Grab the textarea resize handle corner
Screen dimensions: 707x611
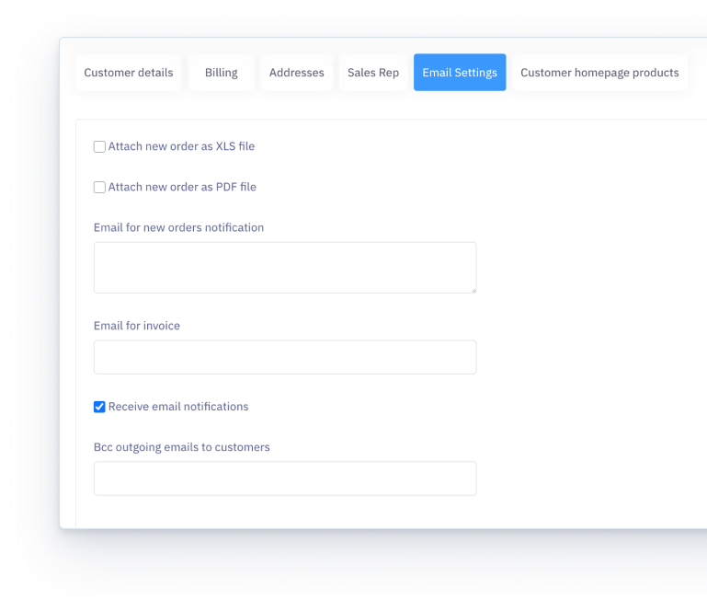tap(473, 290)
